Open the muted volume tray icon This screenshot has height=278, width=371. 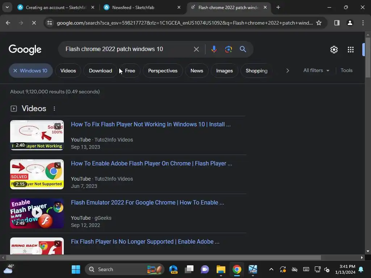(x=327, y=269)
